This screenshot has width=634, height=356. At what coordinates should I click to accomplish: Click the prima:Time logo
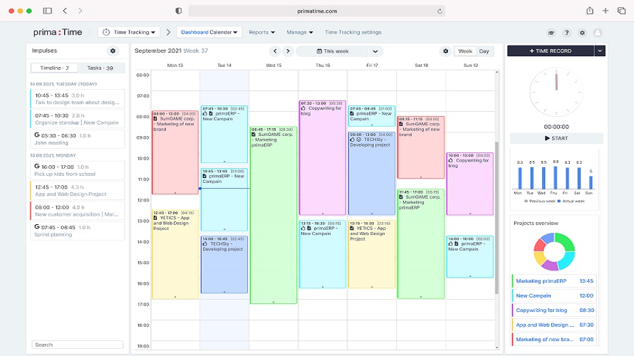pyautogui.click(x=58, y=32)
